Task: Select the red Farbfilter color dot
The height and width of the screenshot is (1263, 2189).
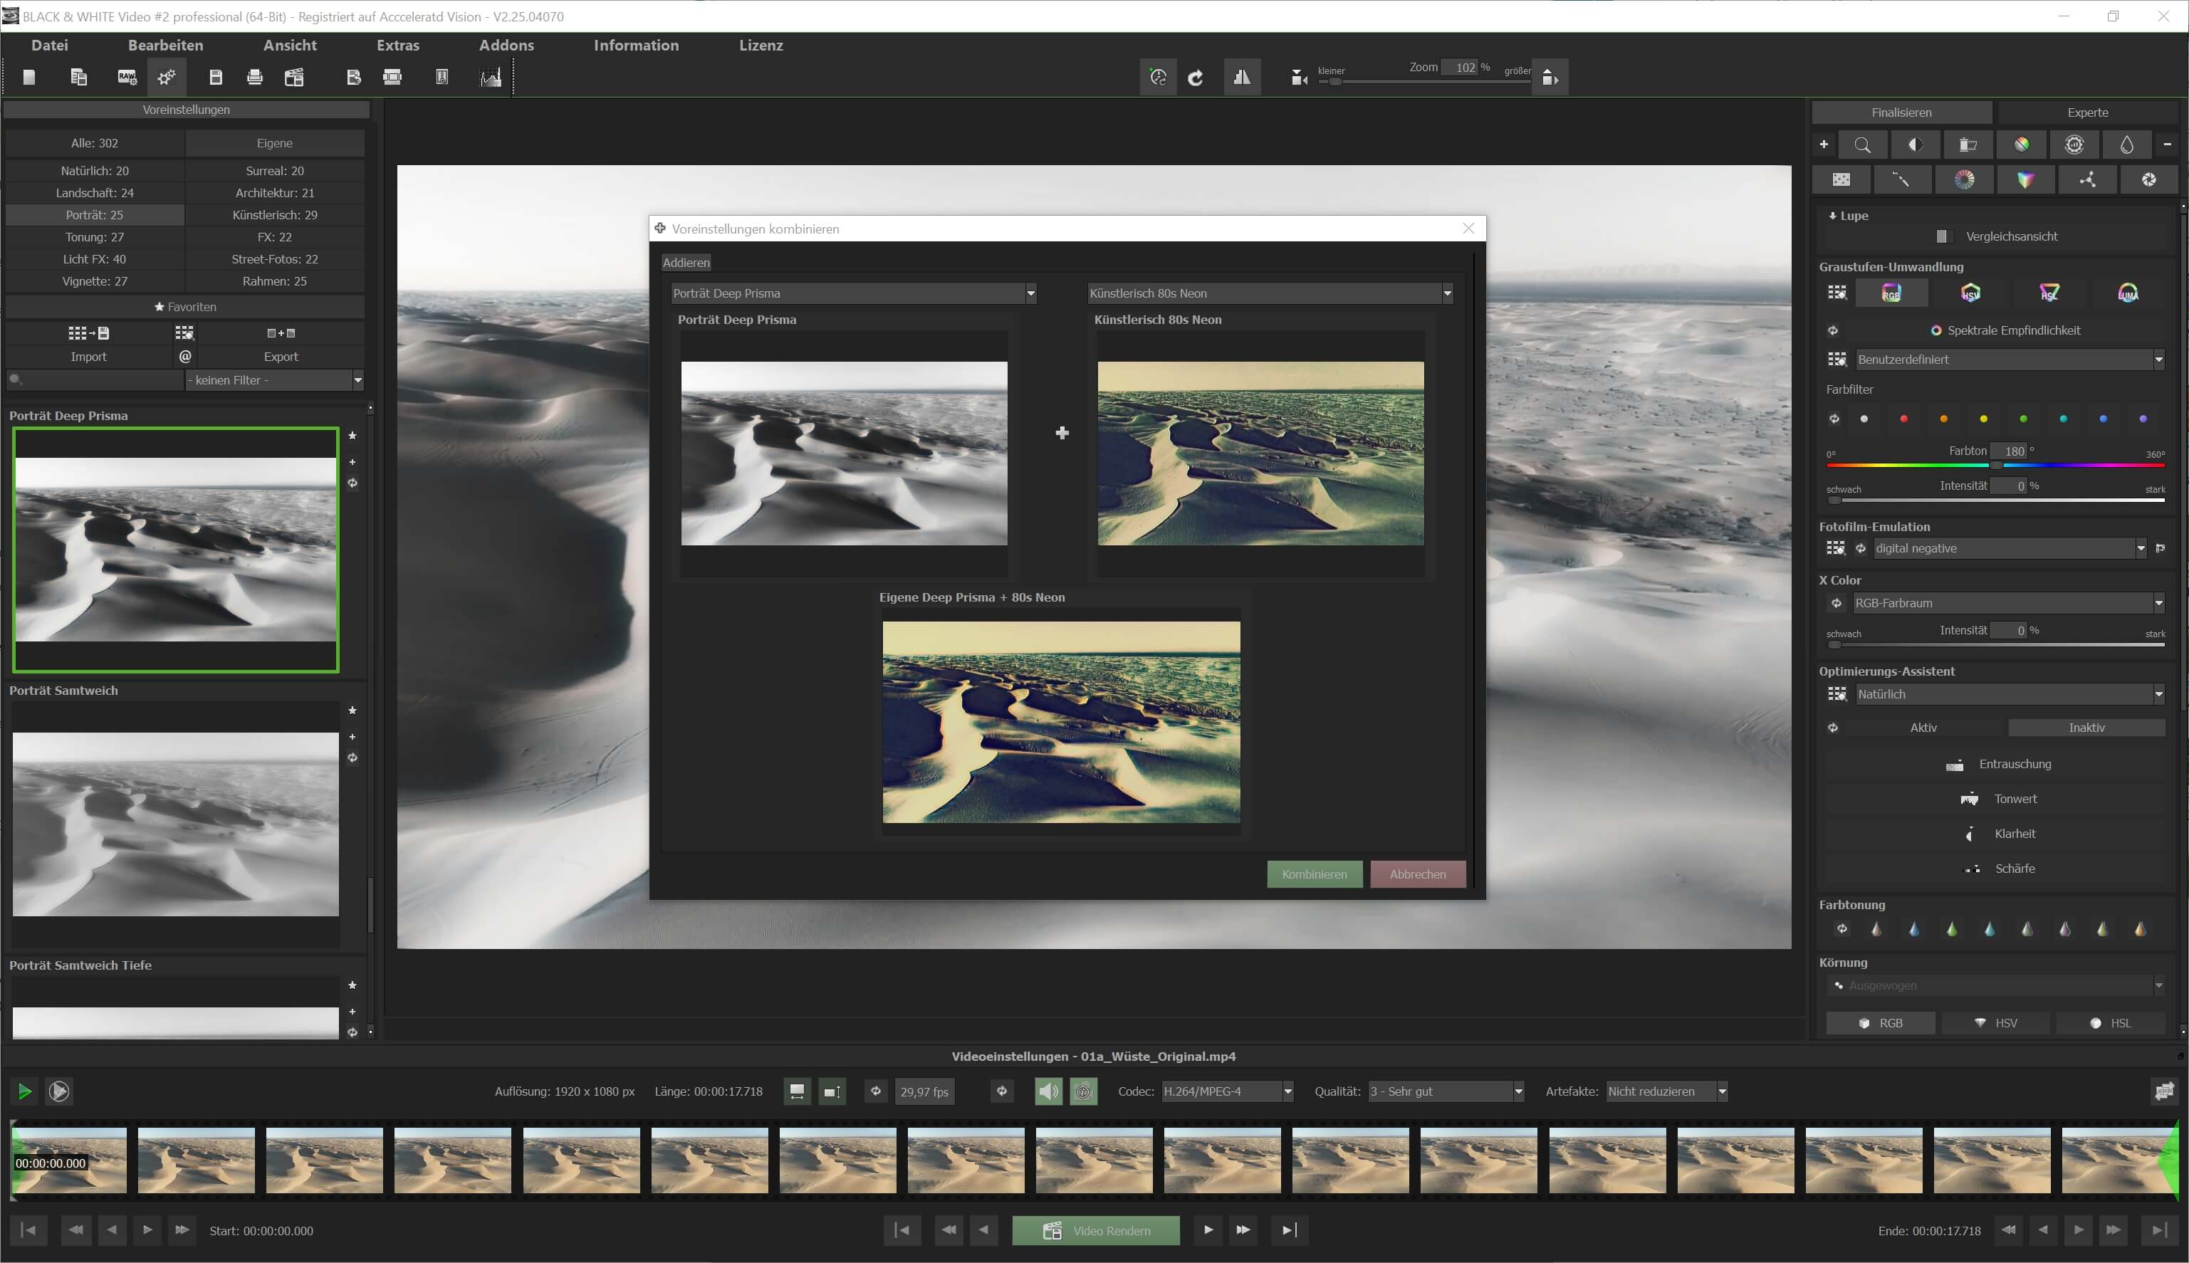Action: tap(1903, 419)
